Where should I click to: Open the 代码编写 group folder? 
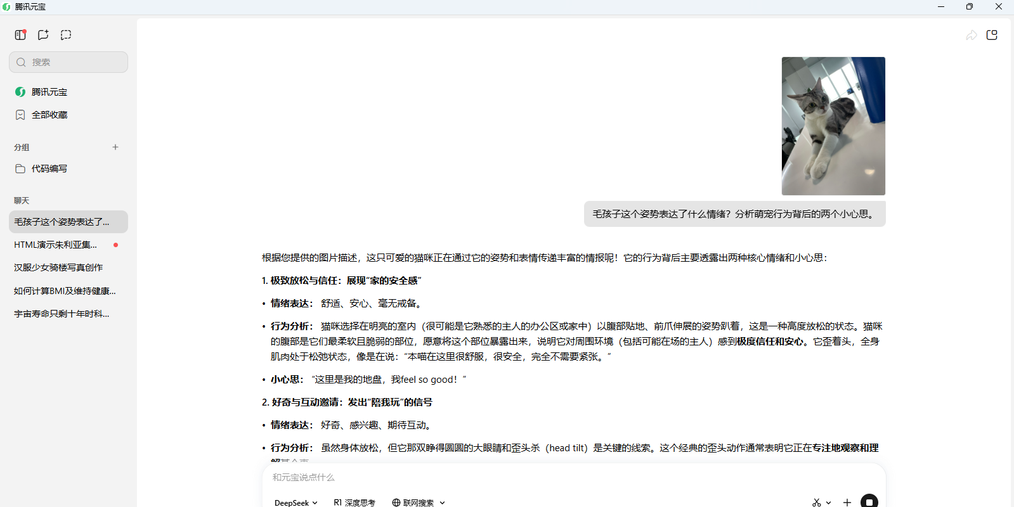[x=49, y=169]
